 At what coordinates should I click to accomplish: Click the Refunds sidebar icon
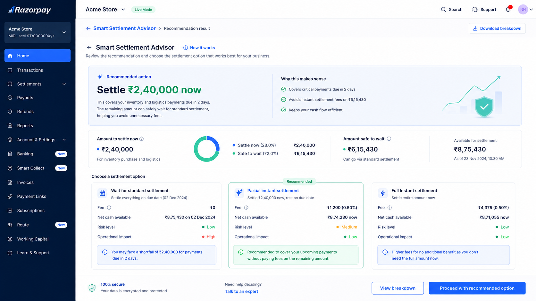(10, 112)
